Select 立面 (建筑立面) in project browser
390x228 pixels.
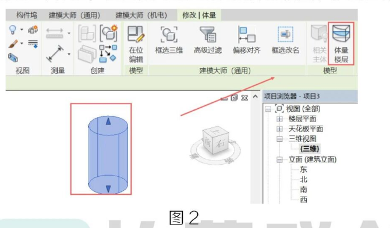pyautogui.click(x=313, y=159)
